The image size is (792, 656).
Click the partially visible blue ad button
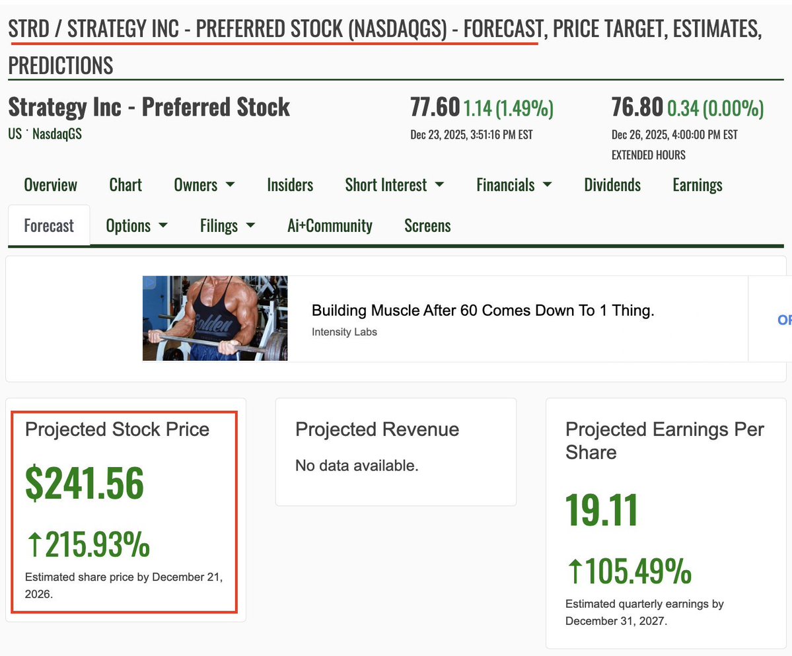click(784, 320)
